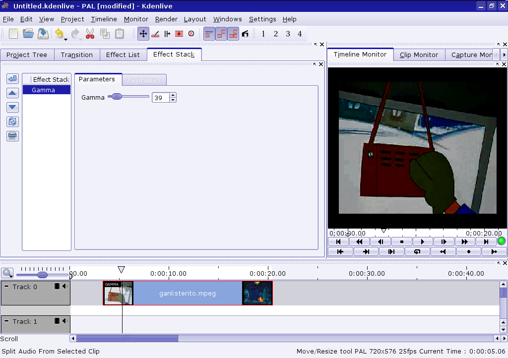Toggle video visibility on Track 0
This screenshot has height=358, width=508.
(57, 287)
